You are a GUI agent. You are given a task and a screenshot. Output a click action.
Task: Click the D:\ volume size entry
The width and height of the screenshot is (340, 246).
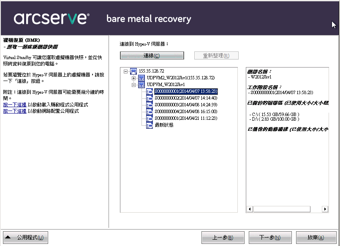(274, 119)
